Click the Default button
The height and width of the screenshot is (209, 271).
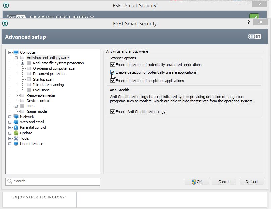click(x=252, y=182)
